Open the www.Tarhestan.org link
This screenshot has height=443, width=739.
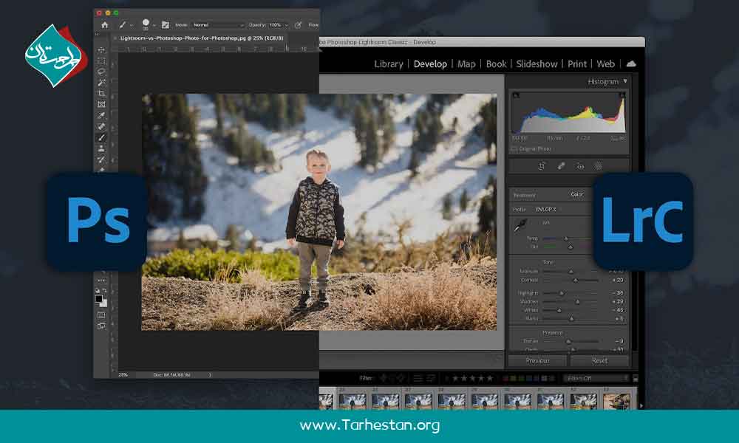point(369,425)
